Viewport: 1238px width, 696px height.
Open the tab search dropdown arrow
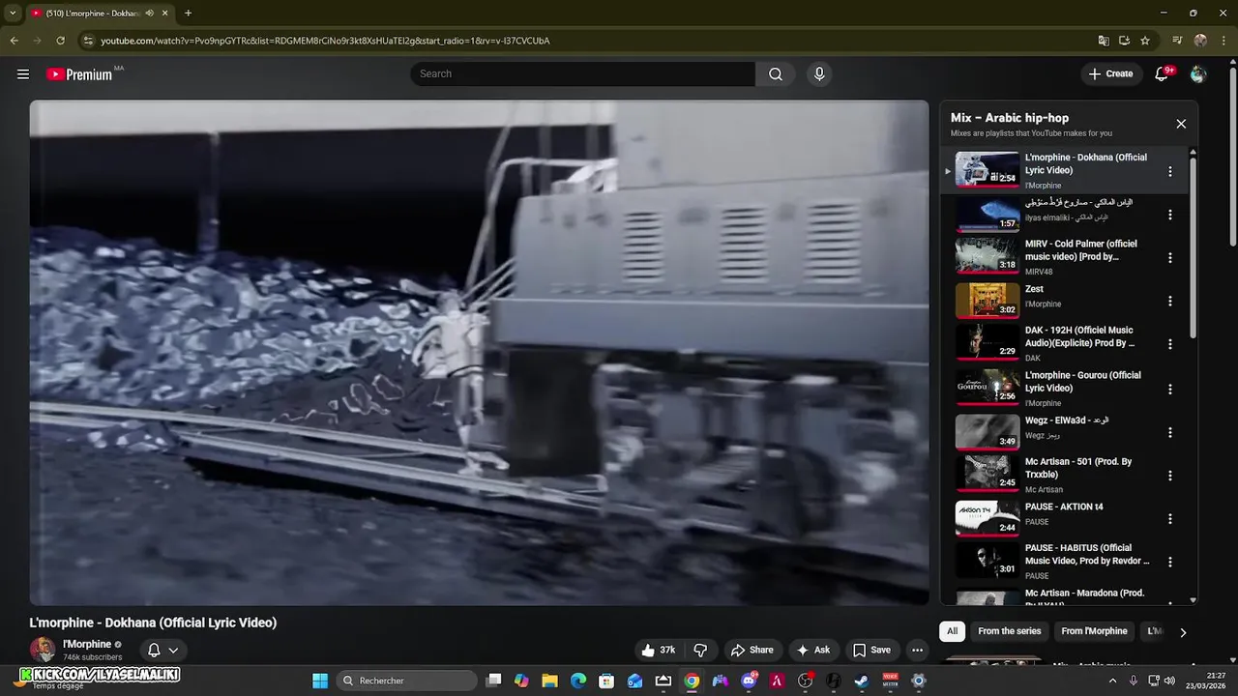click(13, 14)
